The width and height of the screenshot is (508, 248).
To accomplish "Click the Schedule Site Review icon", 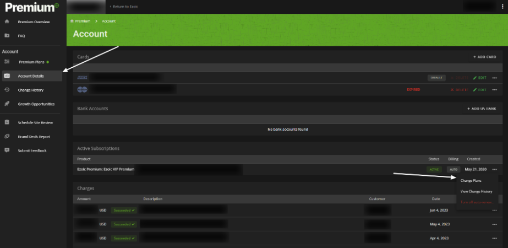I will click(x=7, y=122).
